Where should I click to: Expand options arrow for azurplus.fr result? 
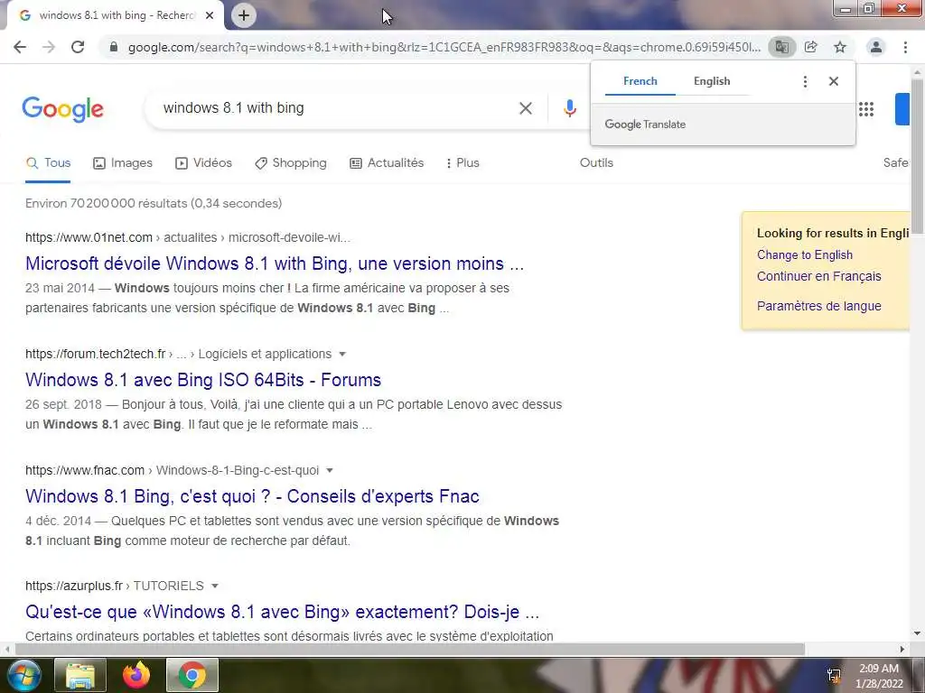pyautogui.click(x=215, y=586)
